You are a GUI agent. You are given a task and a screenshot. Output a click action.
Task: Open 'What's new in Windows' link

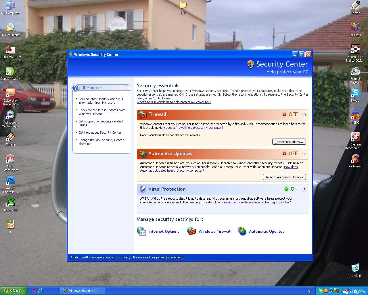point(174,102)
